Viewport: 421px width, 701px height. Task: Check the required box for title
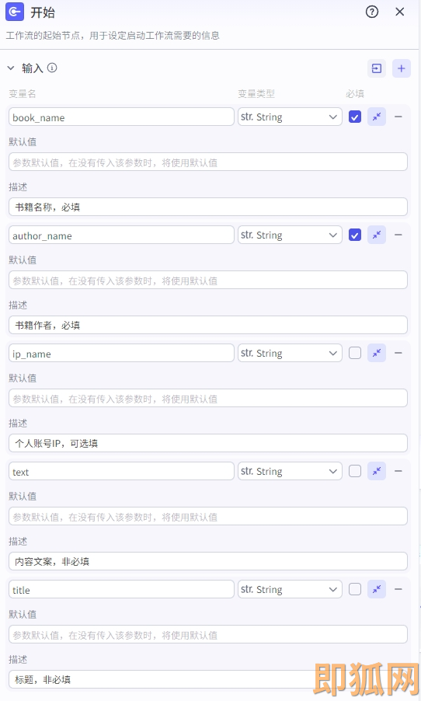coord(355,589)
